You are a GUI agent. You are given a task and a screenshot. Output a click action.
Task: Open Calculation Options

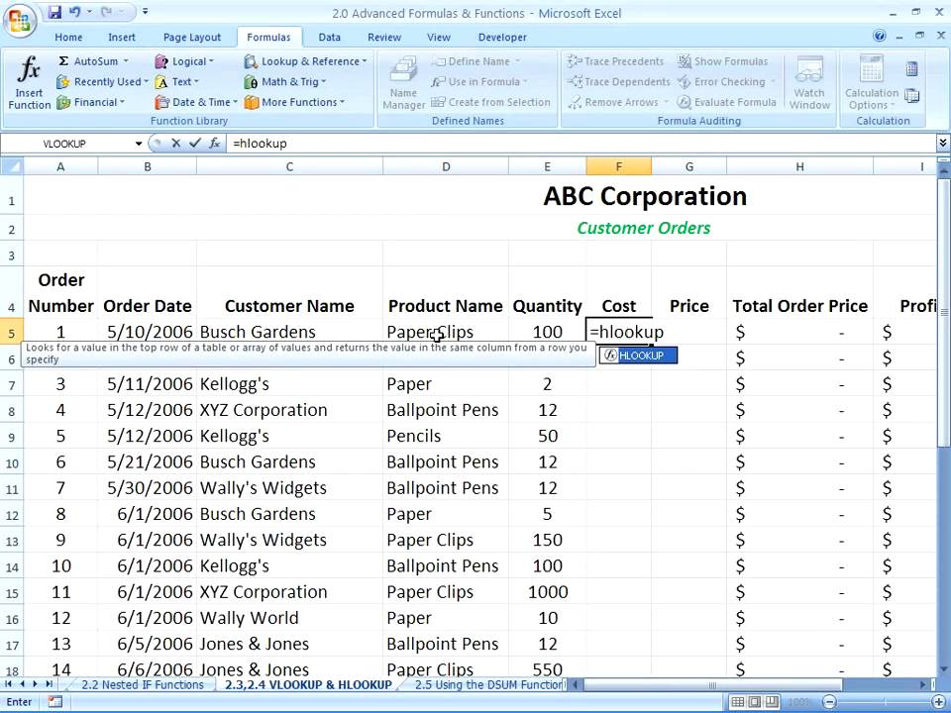pyautogui.click(x=872, y=82)
